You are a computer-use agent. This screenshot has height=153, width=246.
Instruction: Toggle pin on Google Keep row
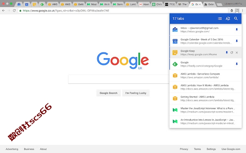pyautogui.click(x=227, y=52)
